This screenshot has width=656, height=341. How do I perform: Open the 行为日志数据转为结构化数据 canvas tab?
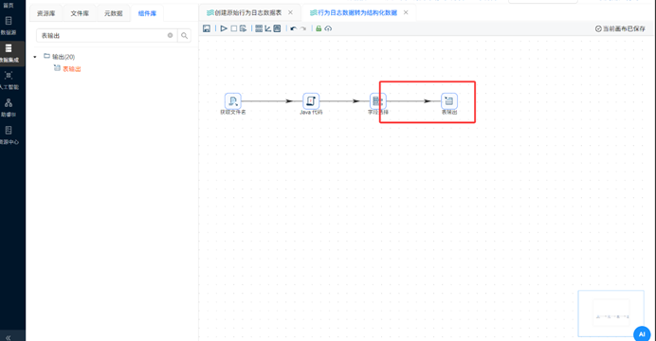[x=354, y=13]
